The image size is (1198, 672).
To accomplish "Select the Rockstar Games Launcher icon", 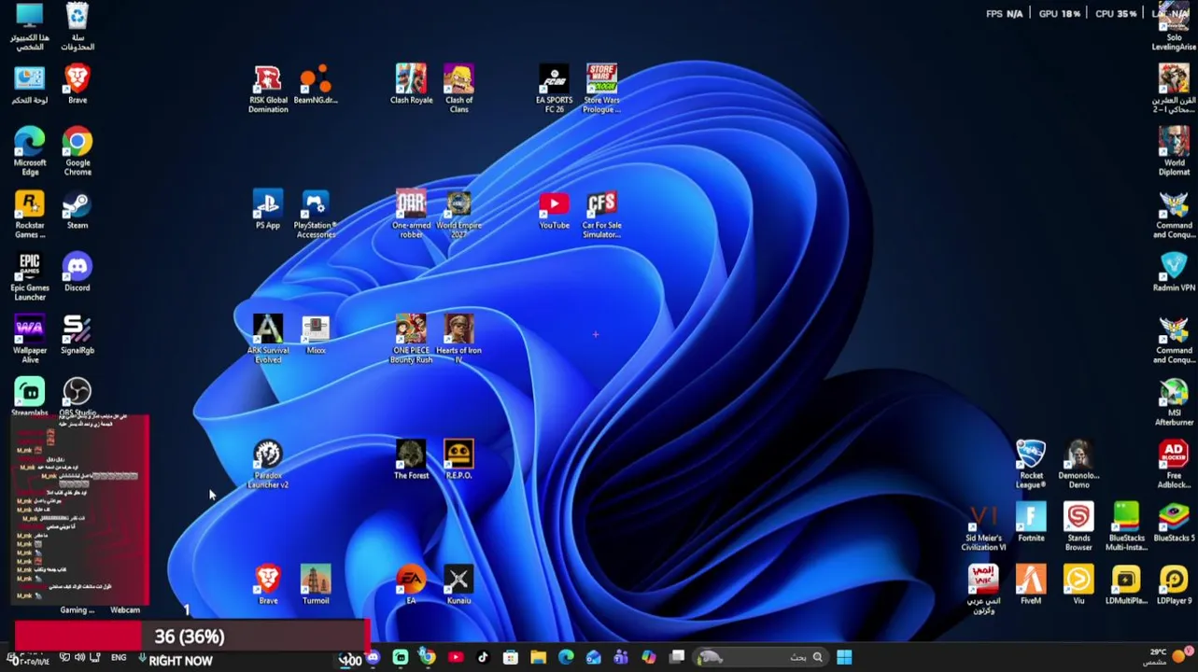I will pyautogui.click(x=30, y=215).
